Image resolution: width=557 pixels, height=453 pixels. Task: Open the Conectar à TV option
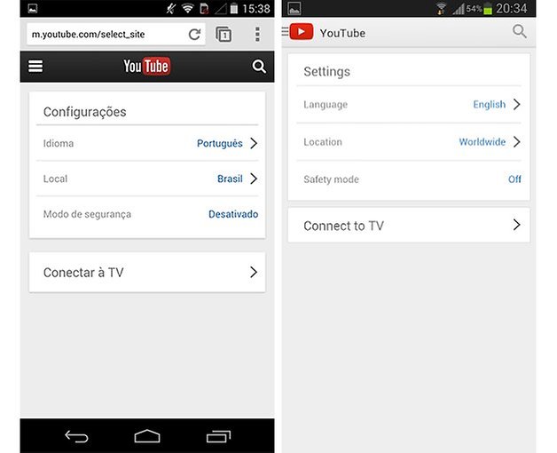[x=147, y=272]
